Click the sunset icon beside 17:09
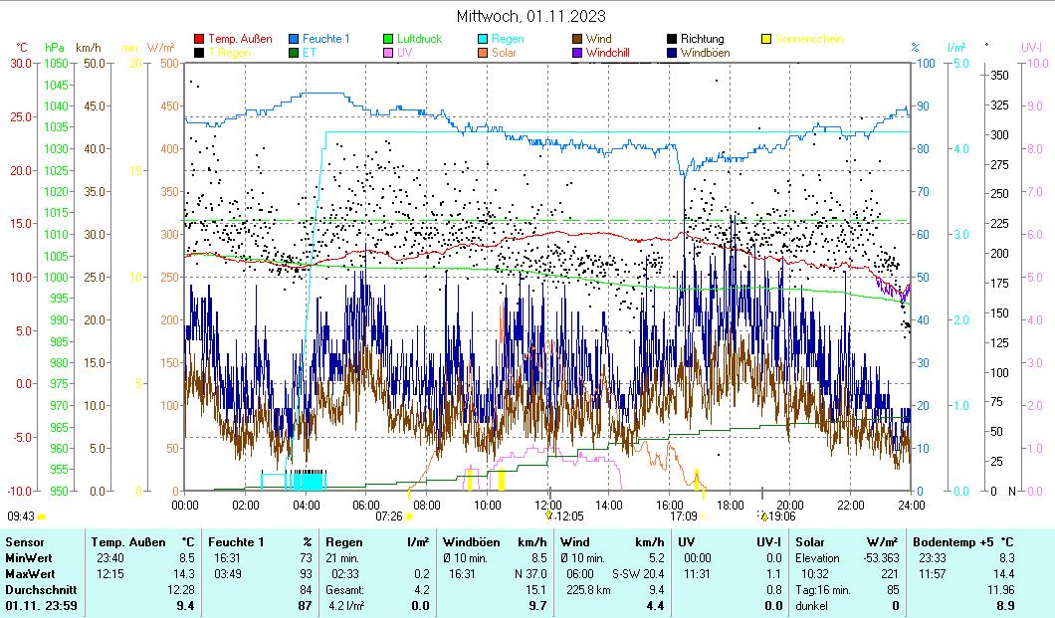This screenshot has width=1055, height=618. pos(704,516)
